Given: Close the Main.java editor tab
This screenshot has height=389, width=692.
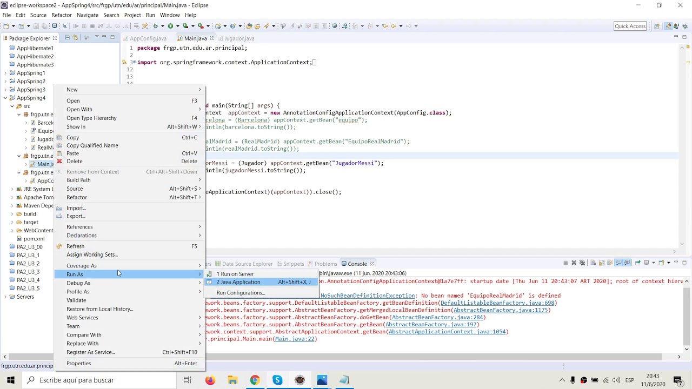Looking at the screenshot, I should pos(212,38).
